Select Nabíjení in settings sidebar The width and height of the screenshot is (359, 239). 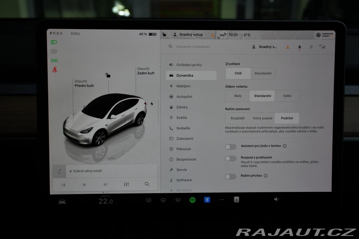click(183, 86)
